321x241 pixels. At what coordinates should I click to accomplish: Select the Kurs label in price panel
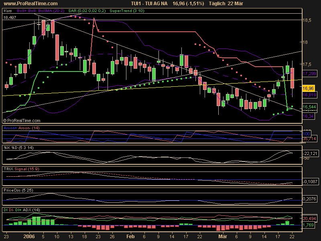[7, 12]
